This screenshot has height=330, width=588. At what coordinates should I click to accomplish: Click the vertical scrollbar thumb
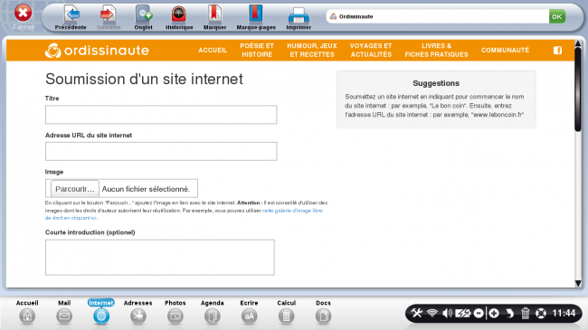coord(578,90)
